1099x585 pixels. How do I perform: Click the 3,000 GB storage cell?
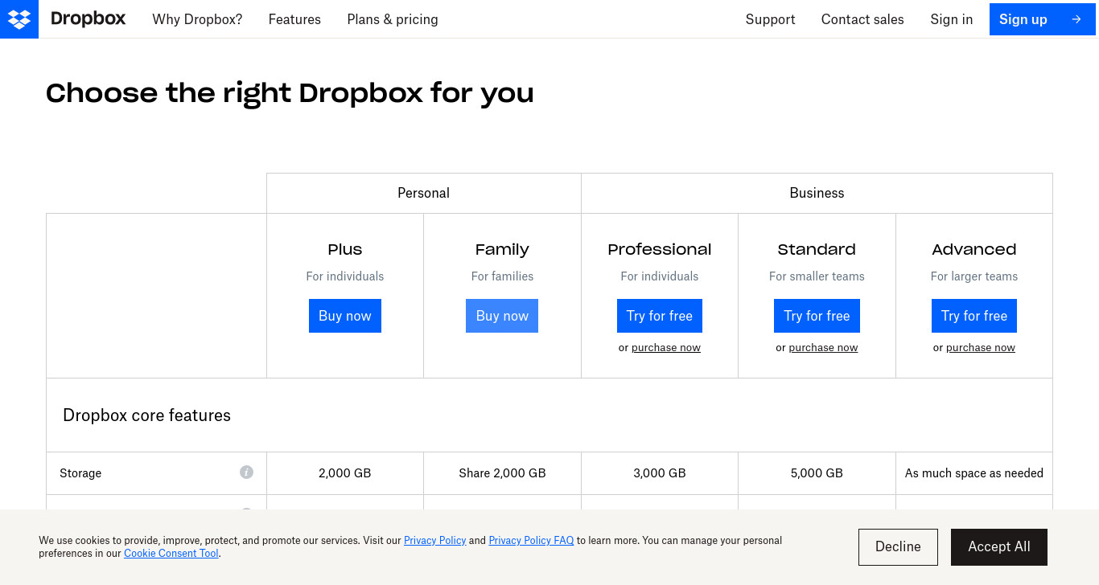[x=660, y=473]
